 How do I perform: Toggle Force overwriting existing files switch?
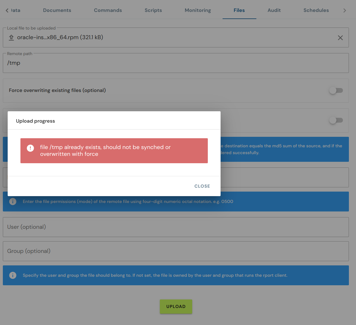pos(336,91)
